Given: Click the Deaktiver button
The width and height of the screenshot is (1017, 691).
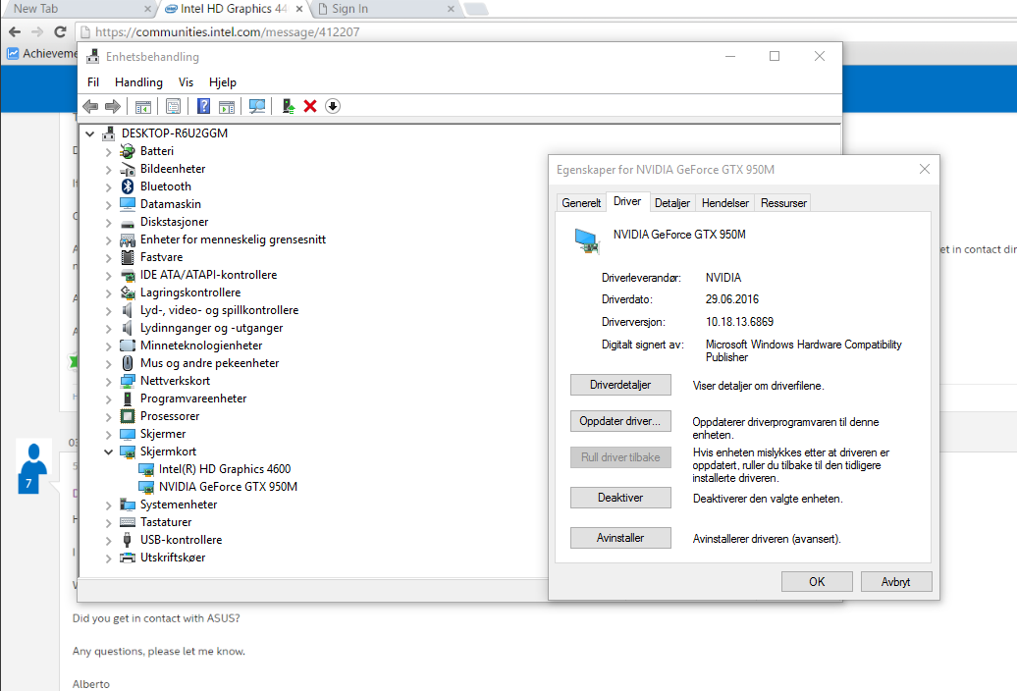Looking at the screenshot, I should 620,498.
